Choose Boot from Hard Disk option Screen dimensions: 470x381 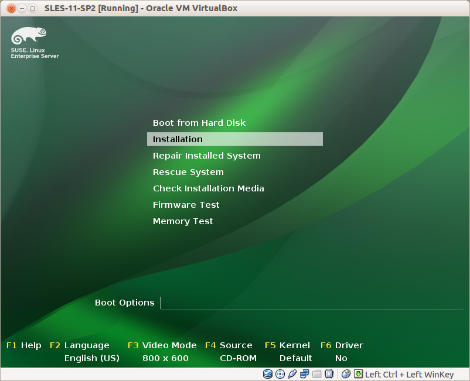coord(199,123)
